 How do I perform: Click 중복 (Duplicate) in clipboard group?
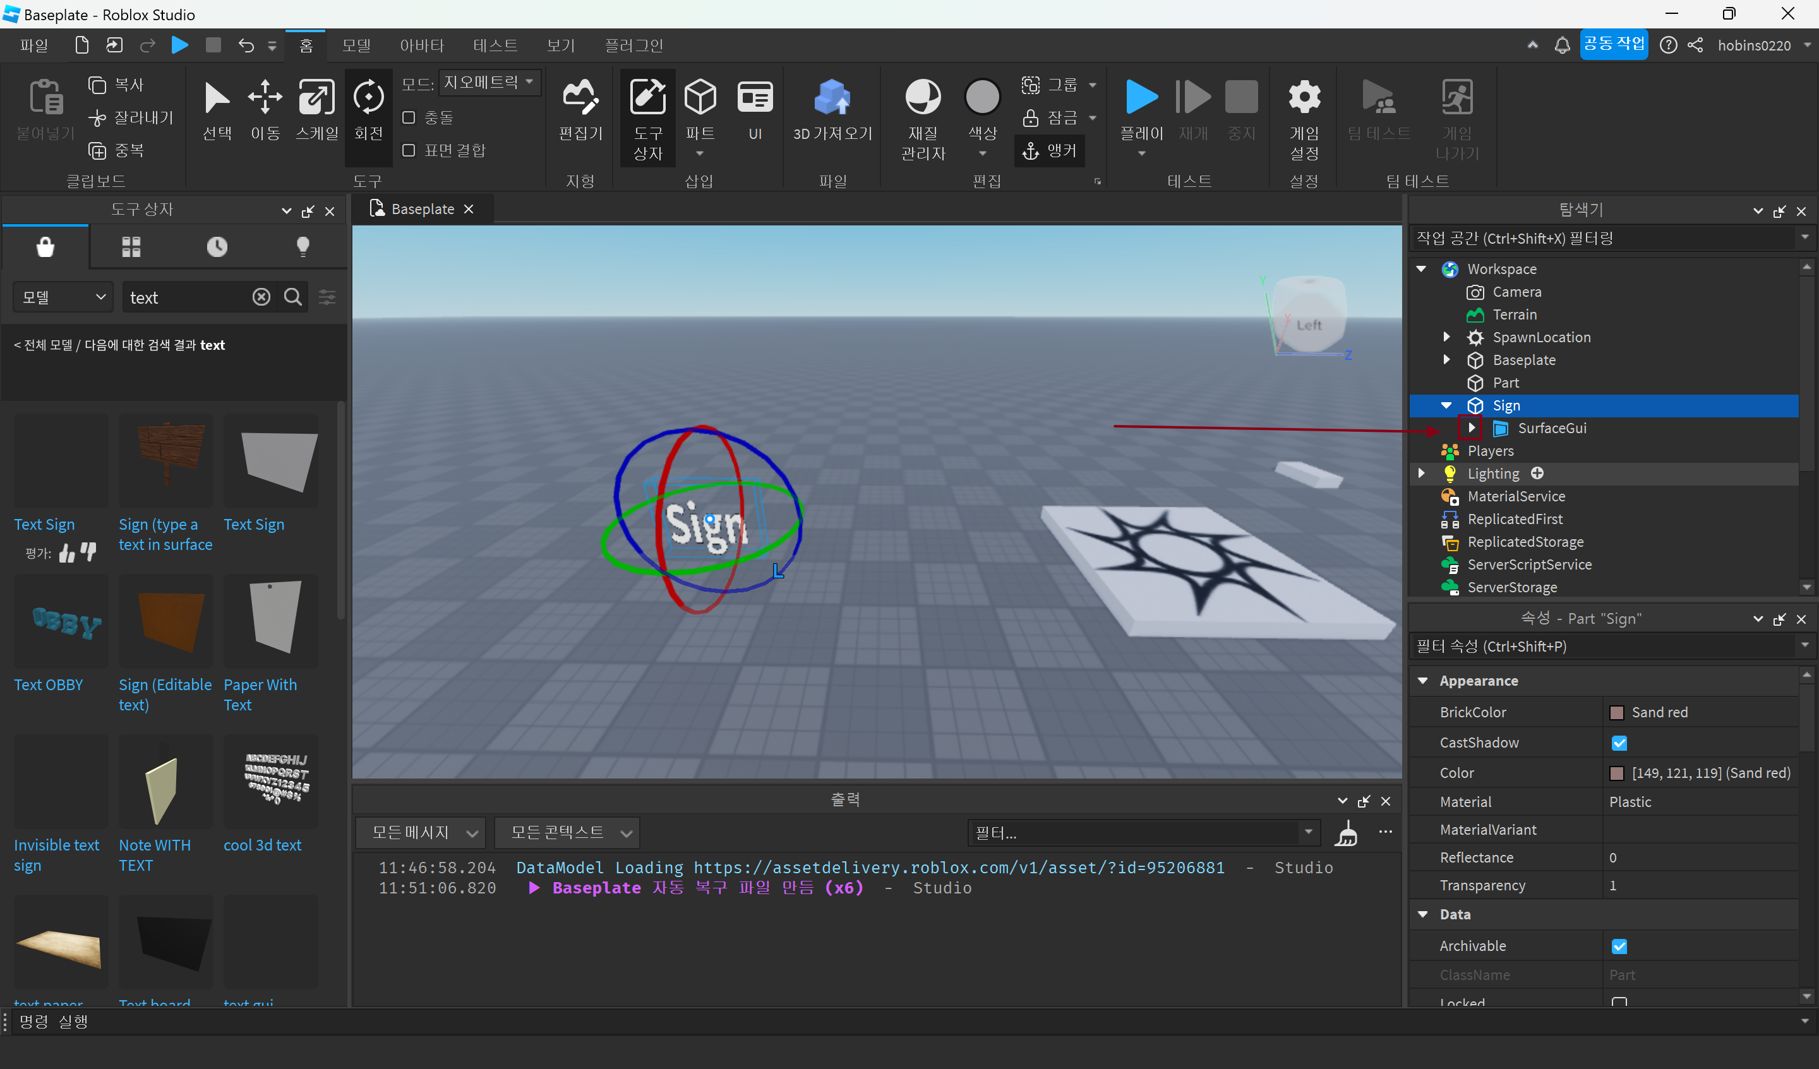tap(116, 150)
